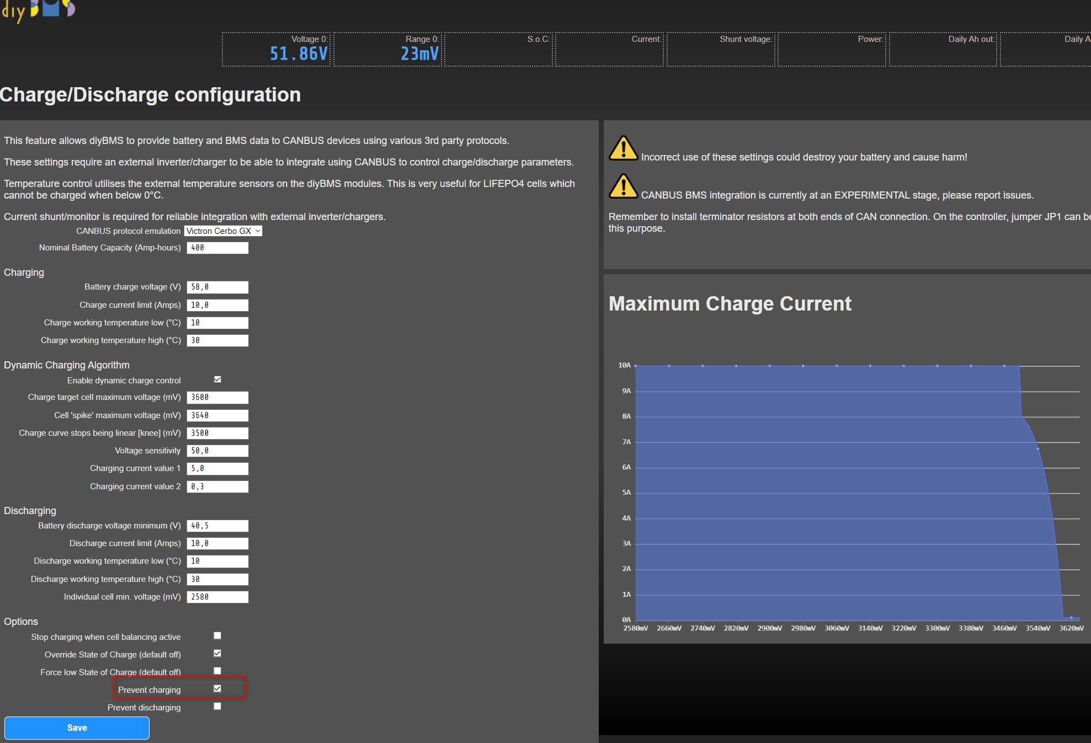Enable Stop charging when cell balancing active
Screen dimensions: 1091x743
pos(217,635)
